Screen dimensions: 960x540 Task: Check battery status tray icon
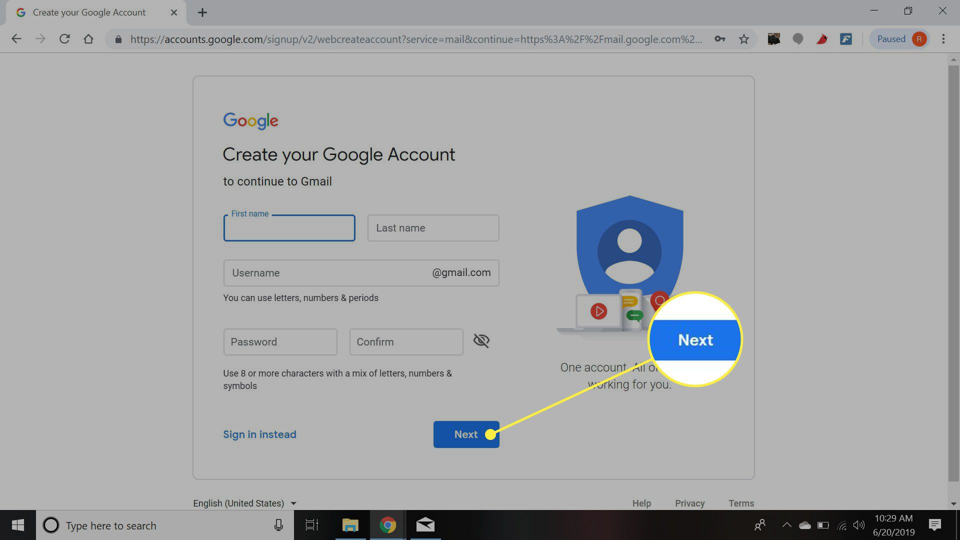click(823, 525)
